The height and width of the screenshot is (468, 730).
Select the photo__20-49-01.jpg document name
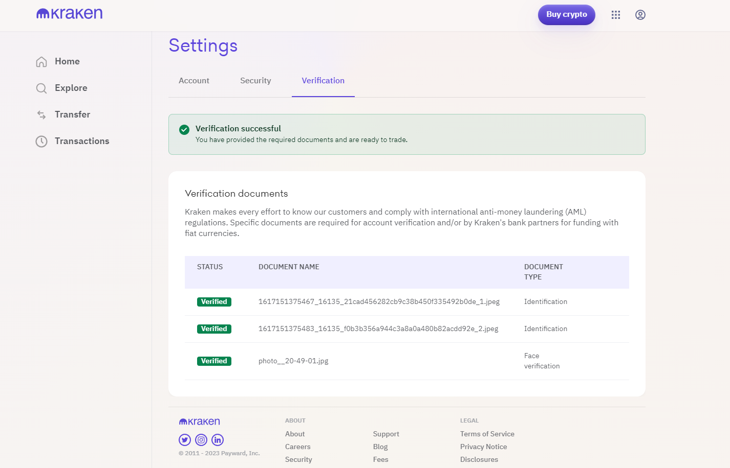point(293,361)
